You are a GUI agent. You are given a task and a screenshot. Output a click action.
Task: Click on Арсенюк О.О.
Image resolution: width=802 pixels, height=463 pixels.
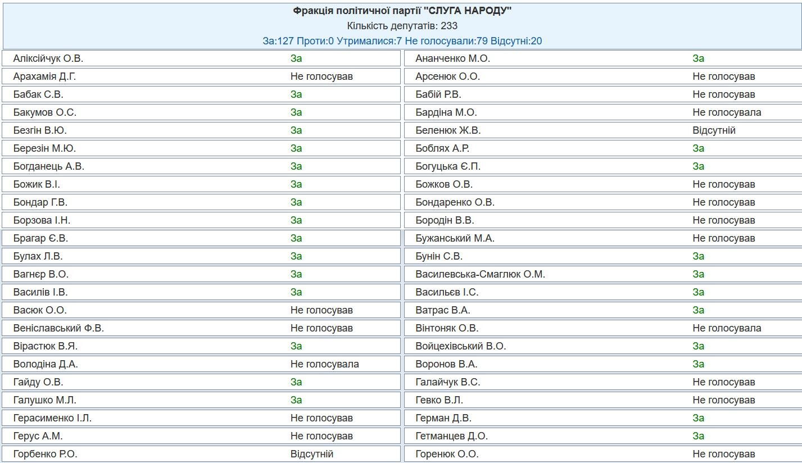click(448, 76)
